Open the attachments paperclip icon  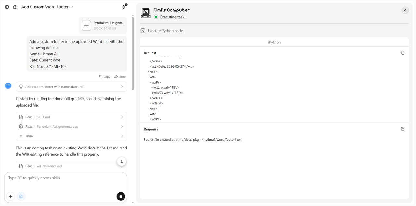124,7
